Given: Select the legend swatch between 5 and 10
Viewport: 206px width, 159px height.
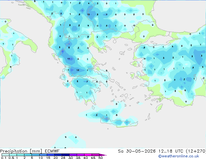Looking at the screenshot, I should coord(35,155).
